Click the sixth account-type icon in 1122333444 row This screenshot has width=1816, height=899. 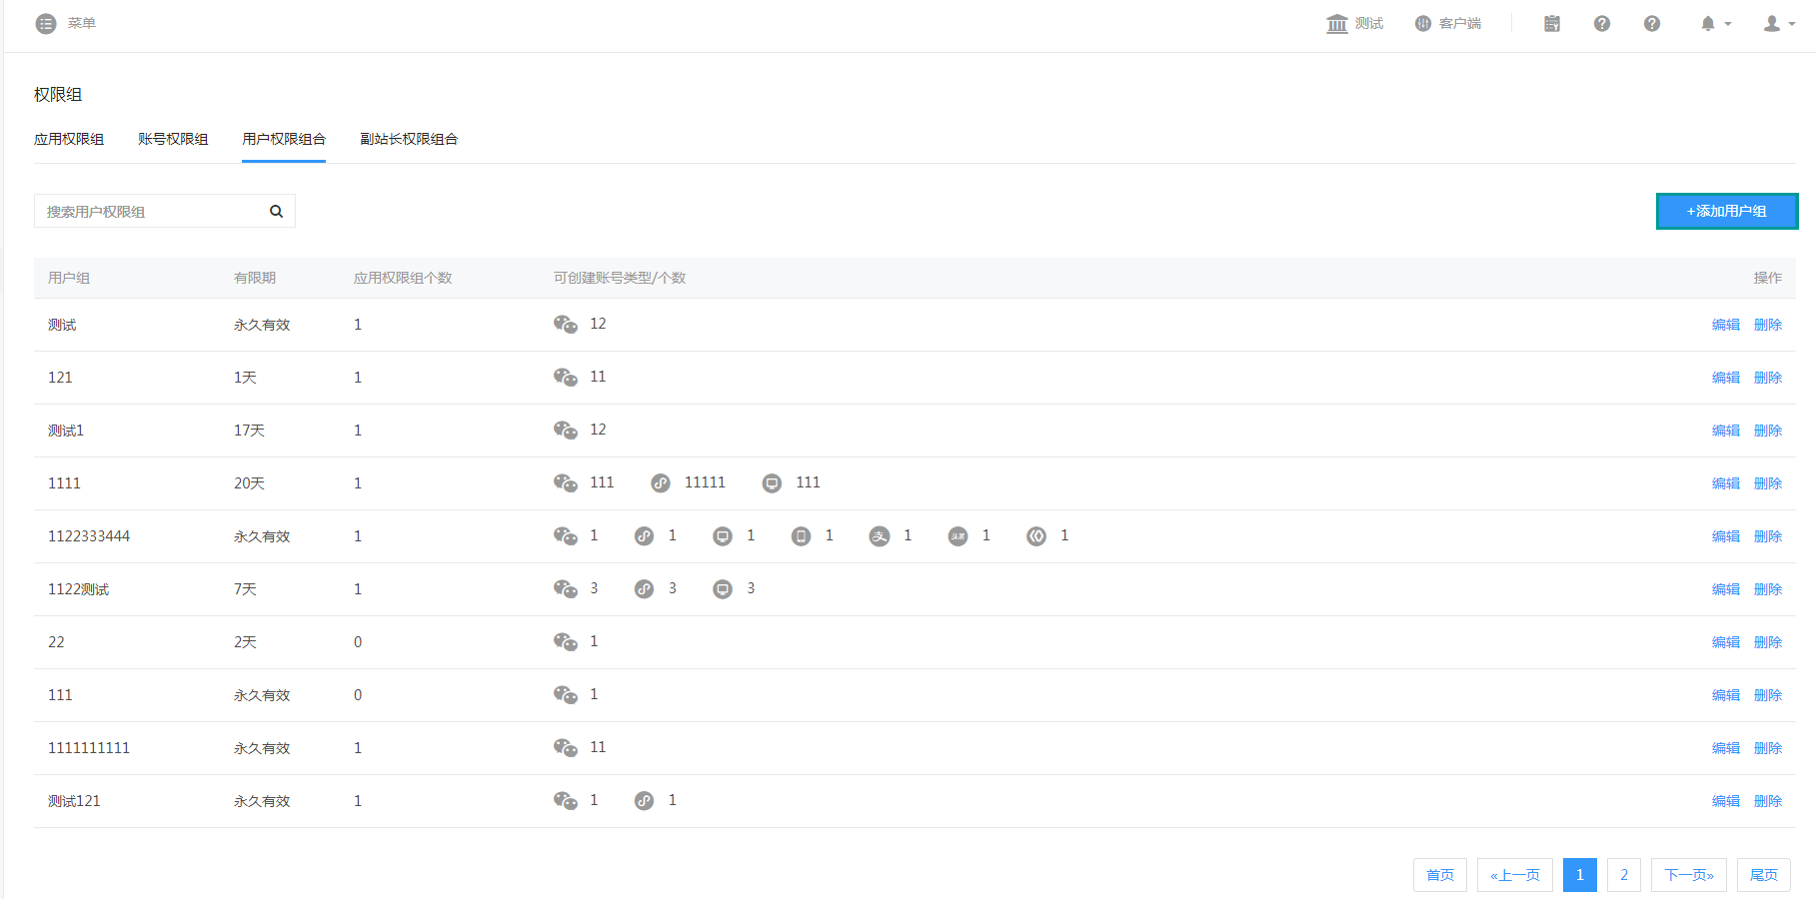pyautogui.click(x=957, y=536)
